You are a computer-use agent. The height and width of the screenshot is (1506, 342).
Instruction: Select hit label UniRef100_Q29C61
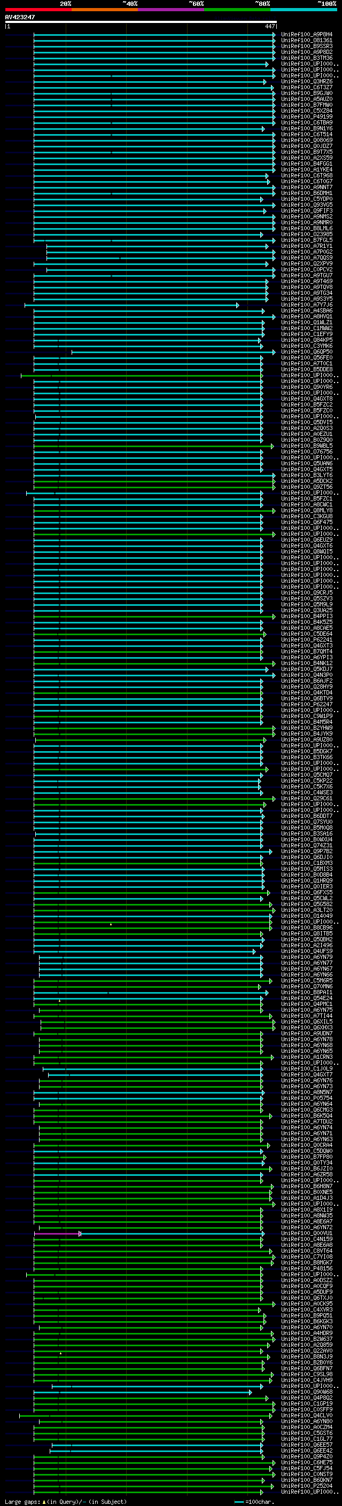(307, 799)
